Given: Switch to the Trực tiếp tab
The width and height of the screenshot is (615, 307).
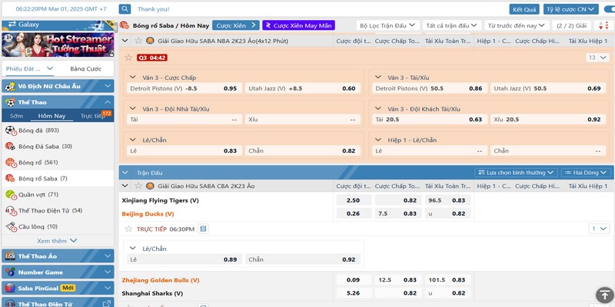Looking at the screenshot, I should (x=93, y=116).
